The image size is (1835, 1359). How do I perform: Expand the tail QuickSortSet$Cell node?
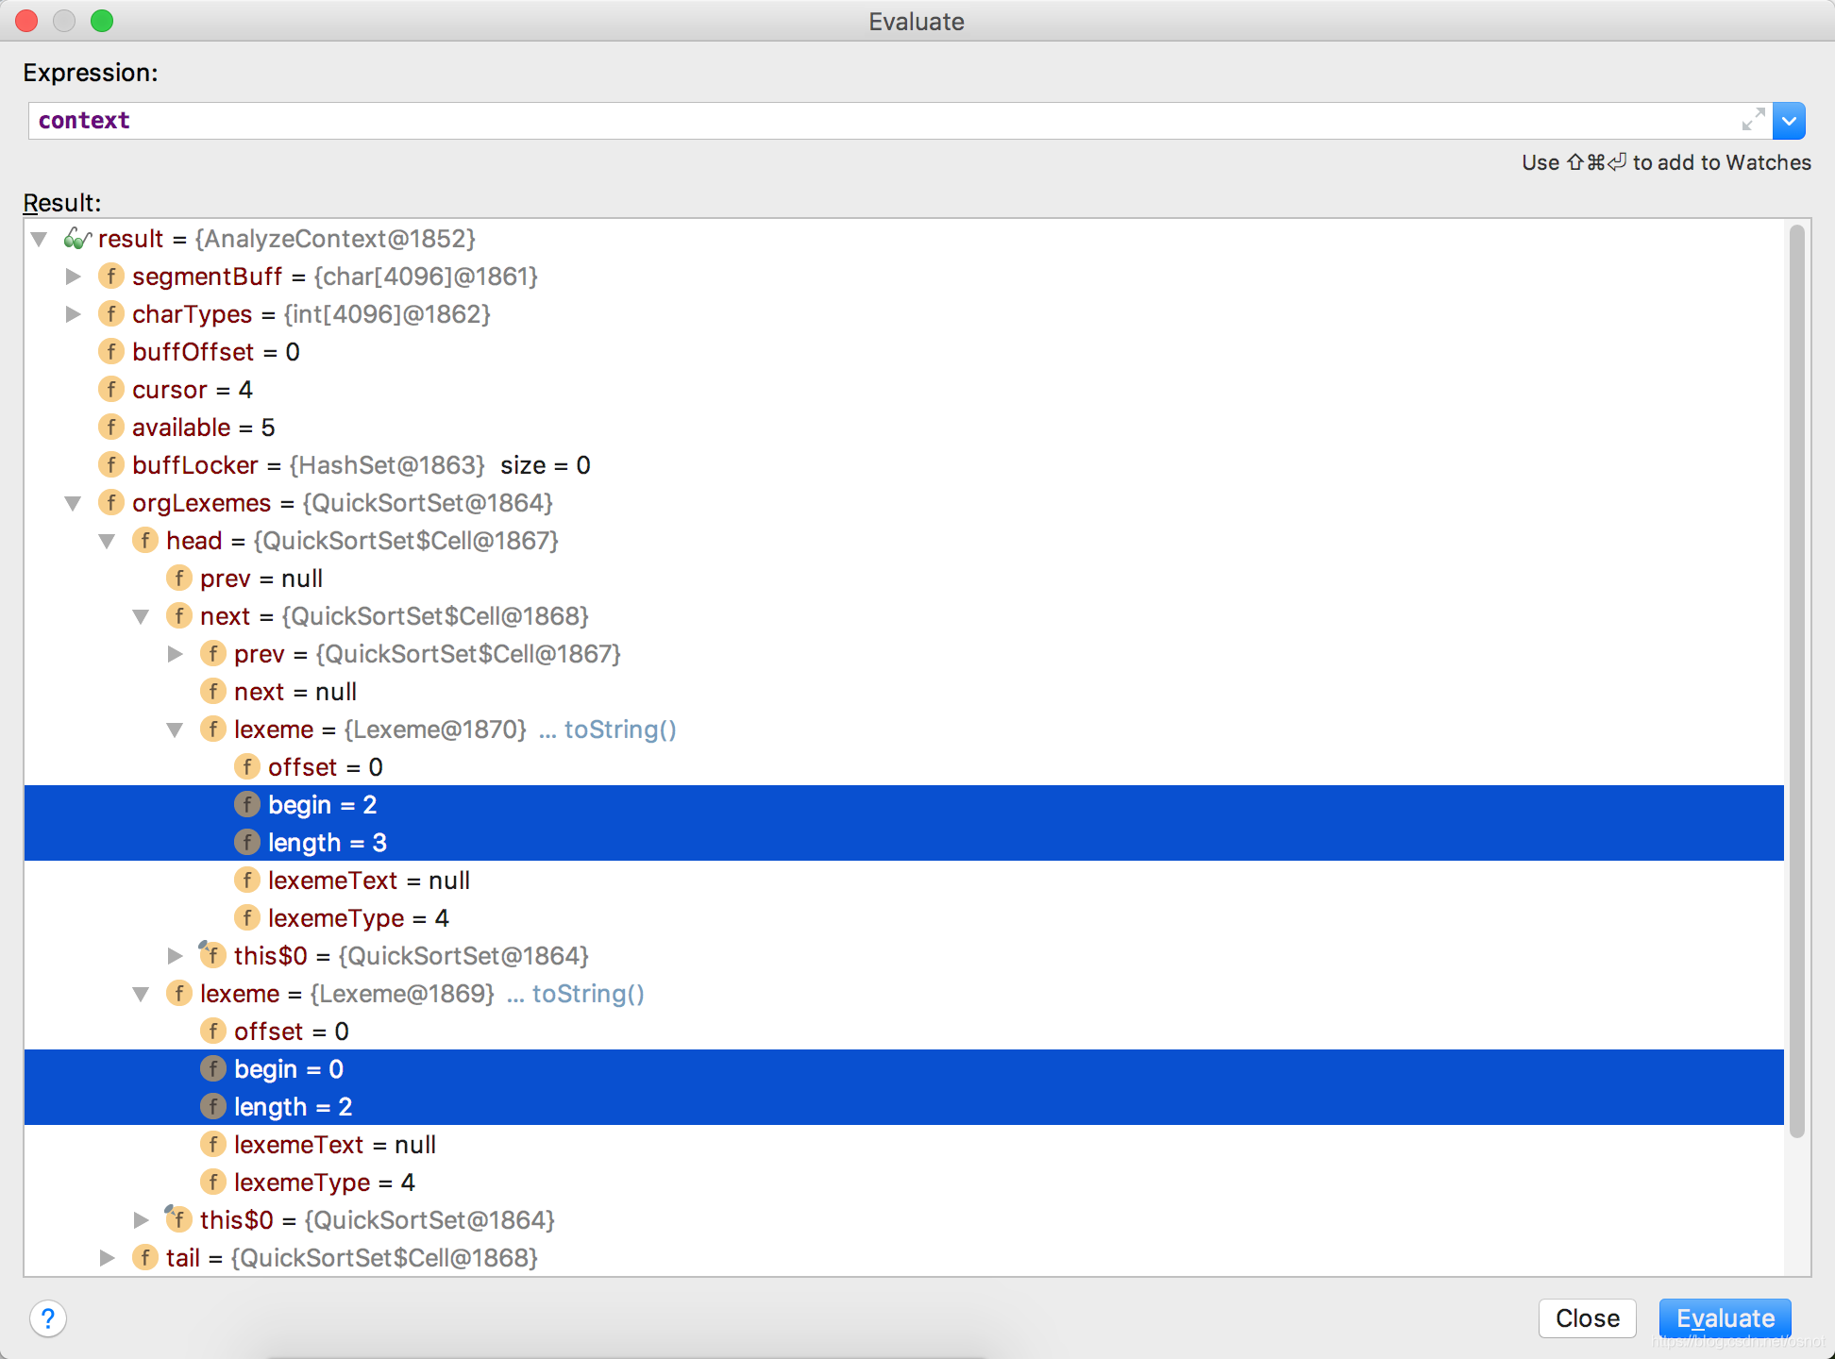[107, 1258]
